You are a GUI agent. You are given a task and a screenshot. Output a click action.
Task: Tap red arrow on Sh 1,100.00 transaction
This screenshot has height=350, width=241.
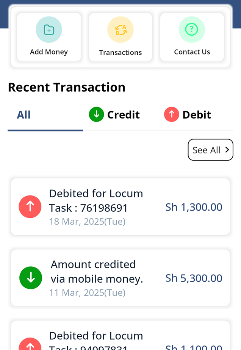point(30,344)
